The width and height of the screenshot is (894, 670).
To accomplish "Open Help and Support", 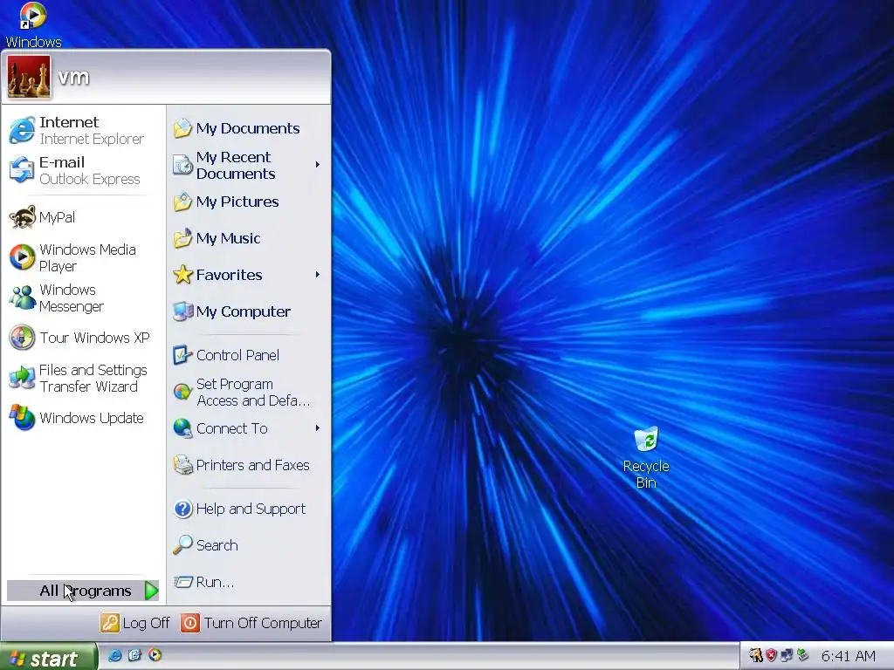I will coord(247,509).
